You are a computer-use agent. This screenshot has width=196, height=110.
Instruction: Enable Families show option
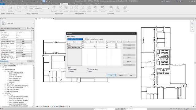69,71
